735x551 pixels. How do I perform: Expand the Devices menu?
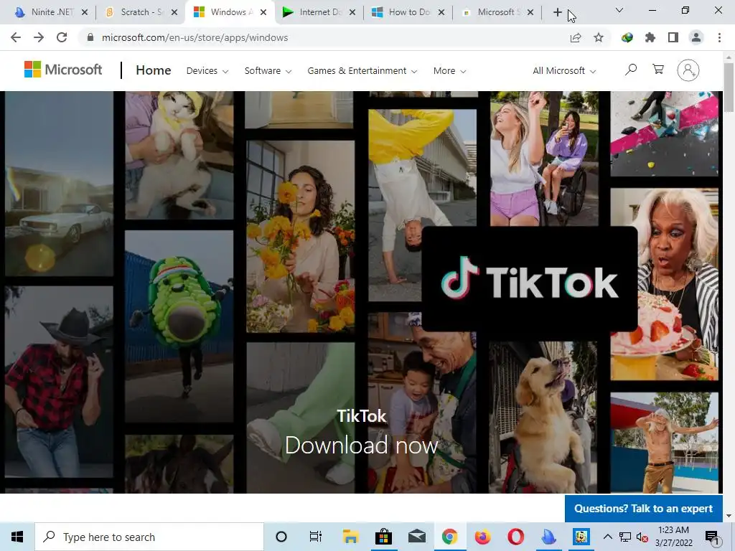coord(207,71)
